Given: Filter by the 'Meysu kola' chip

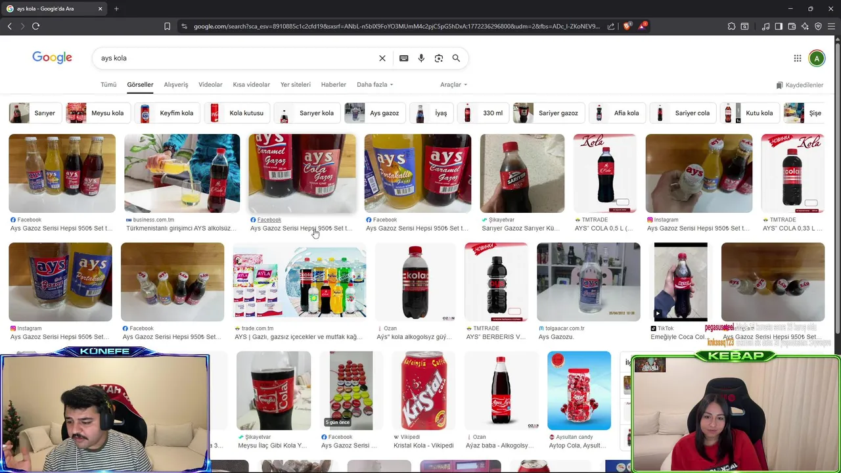Looking at the screenshot, I should (x=97, y=113).
